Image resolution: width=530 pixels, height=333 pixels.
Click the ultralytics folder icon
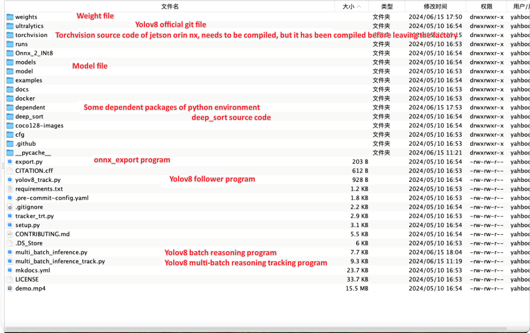pos(10,26)
